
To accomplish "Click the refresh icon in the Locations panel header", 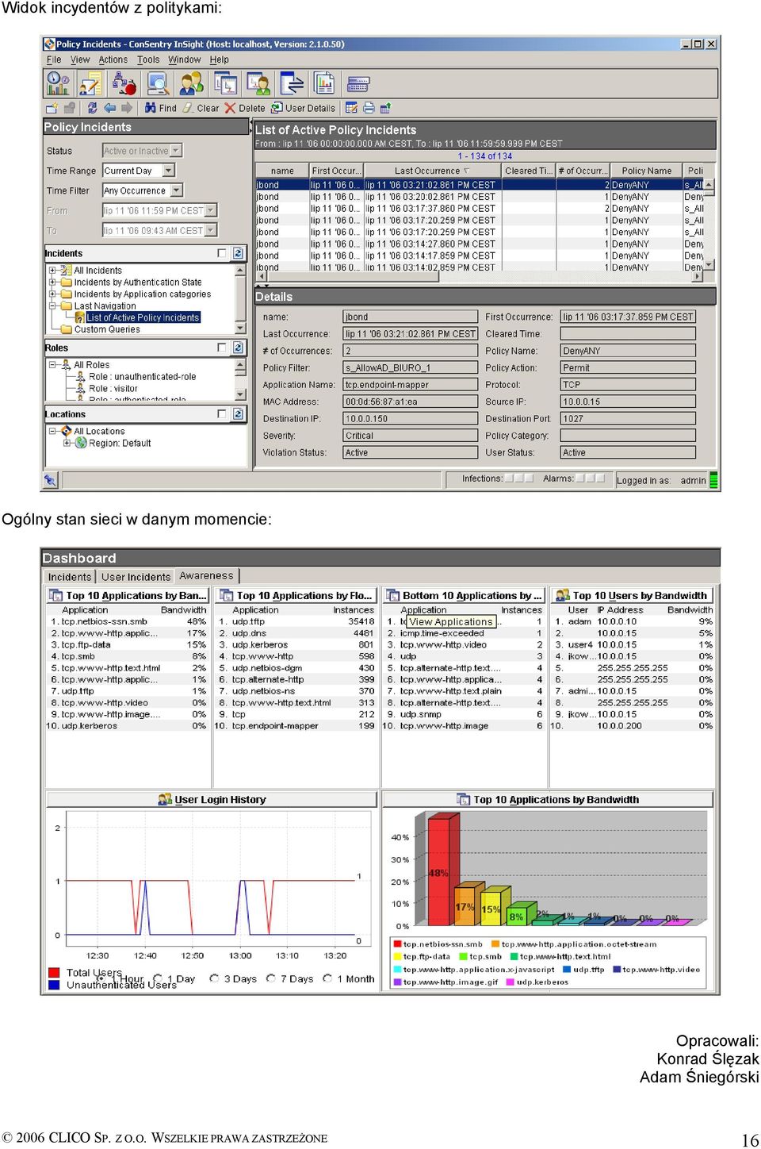I will point(238,413).
